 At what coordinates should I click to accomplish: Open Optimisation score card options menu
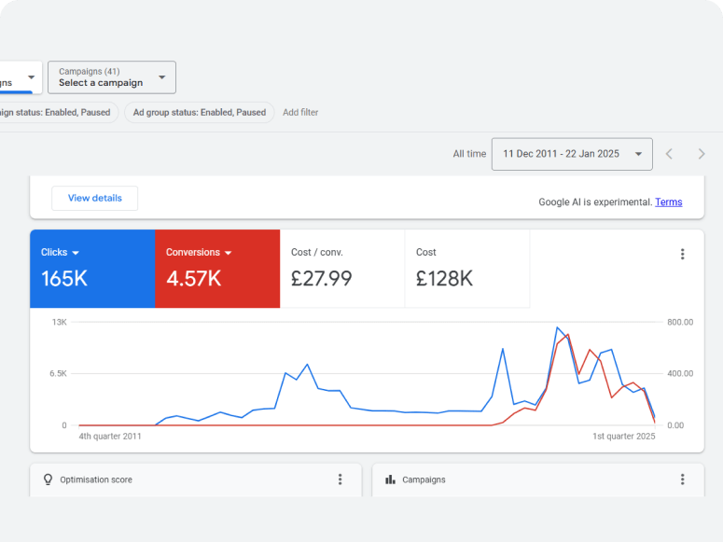tap(340, 479)
